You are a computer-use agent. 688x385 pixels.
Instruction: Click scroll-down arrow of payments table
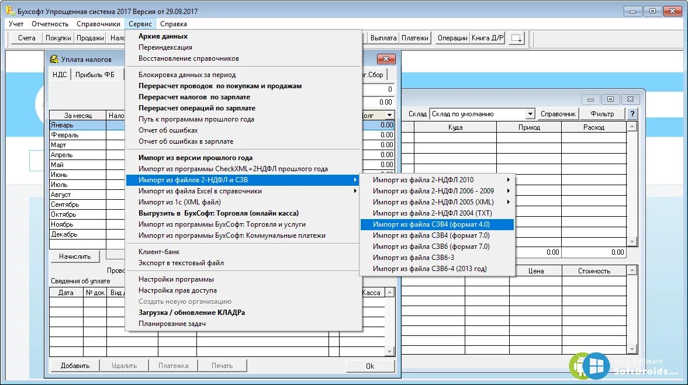pos(389,352)
